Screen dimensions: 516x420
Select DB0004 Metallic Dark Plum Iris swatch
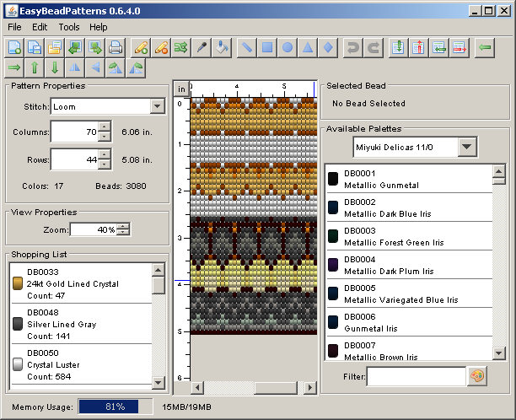tap(333, 265)
